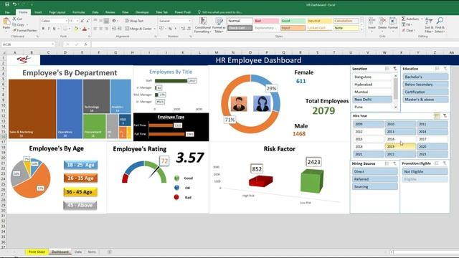
Task: Click the formula bar input
Action: click(275, 44)
